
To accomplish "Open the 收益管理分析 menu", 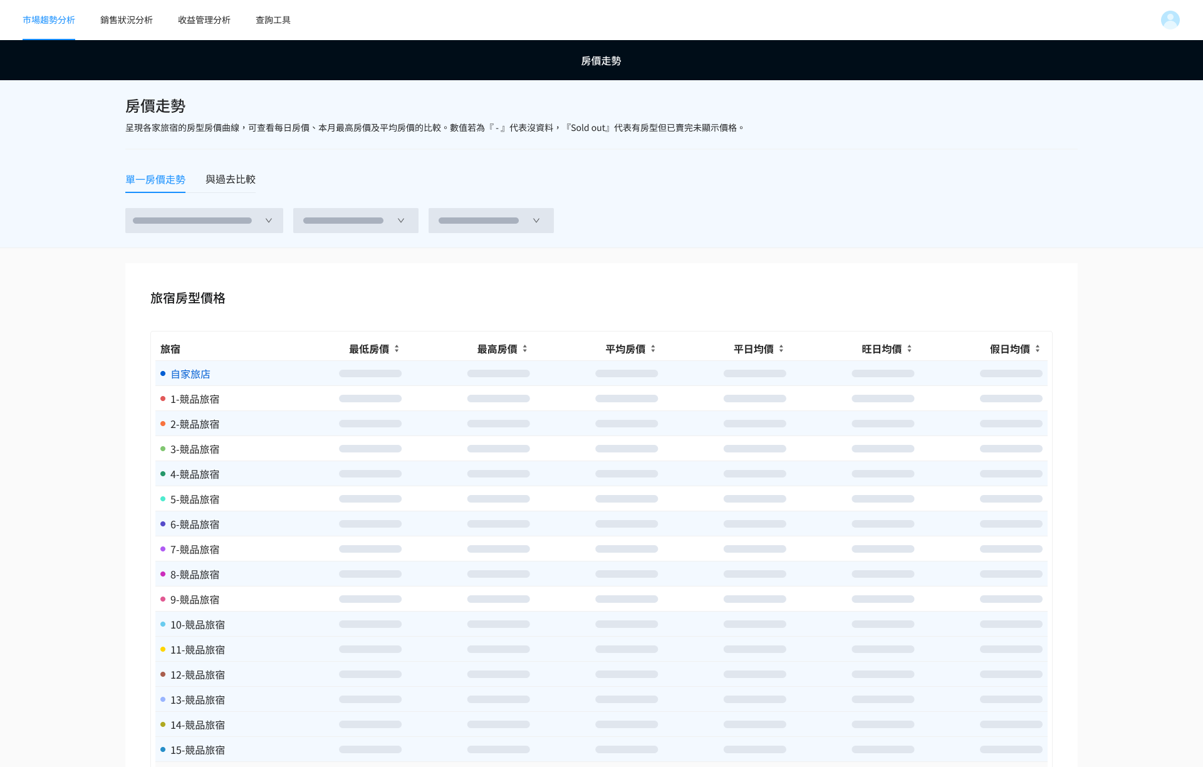I will click(x=204, y=20).
